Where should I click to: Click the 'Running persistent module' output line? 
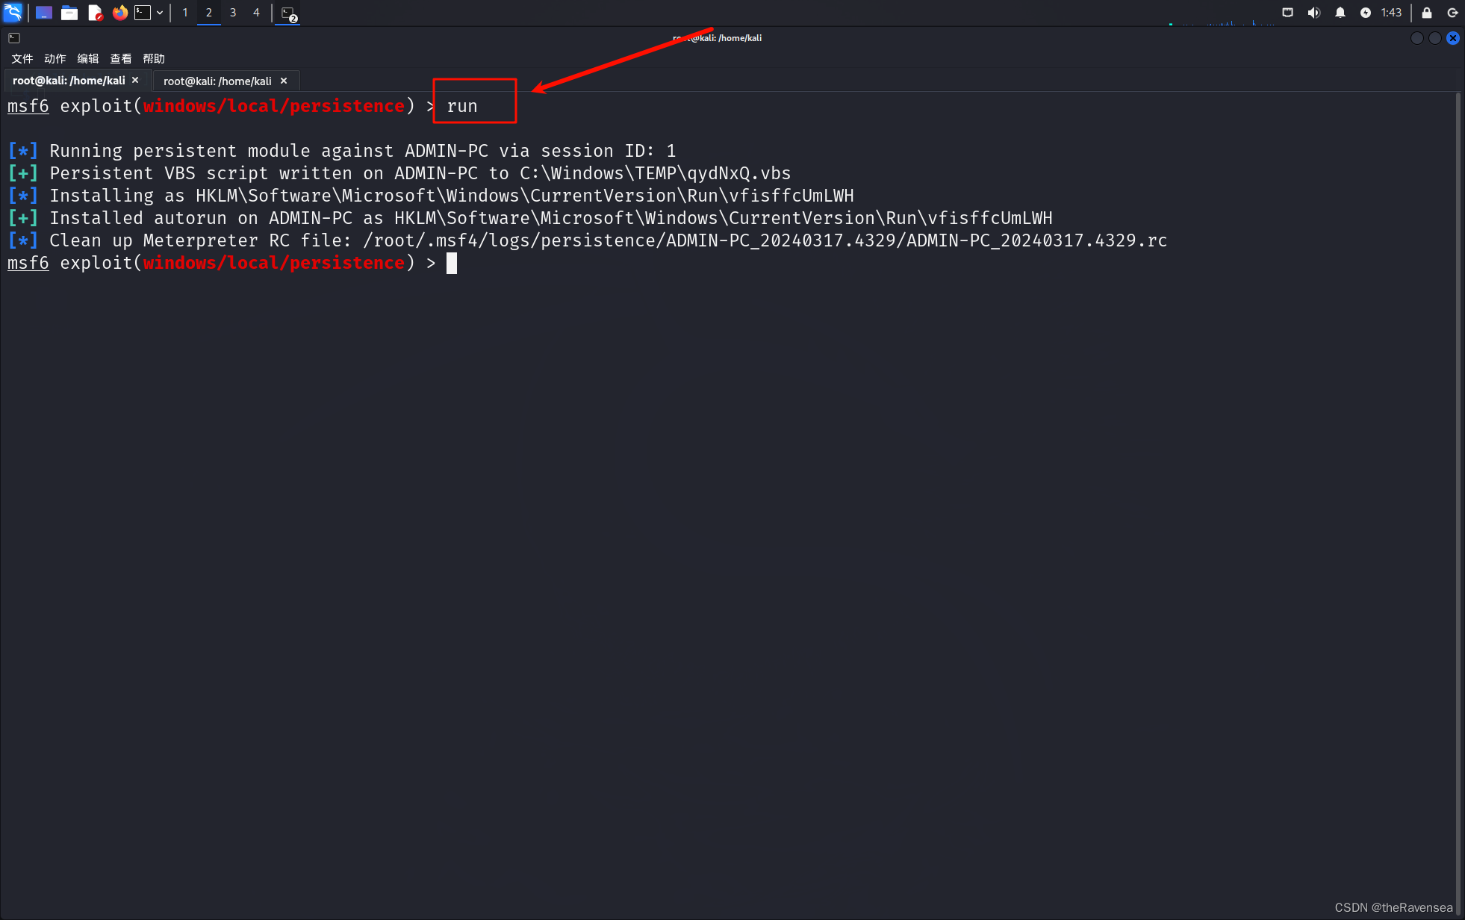click(x=342, y=151)
